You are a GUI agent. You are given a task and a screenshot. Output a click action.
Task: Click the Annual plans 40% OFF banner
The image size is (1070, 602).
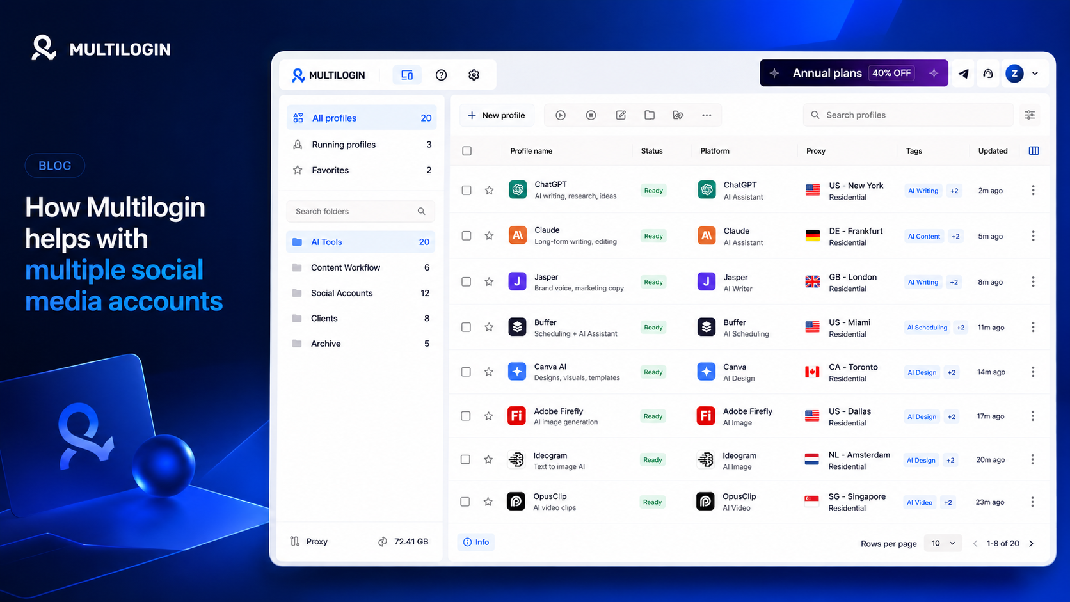[854, 74]
